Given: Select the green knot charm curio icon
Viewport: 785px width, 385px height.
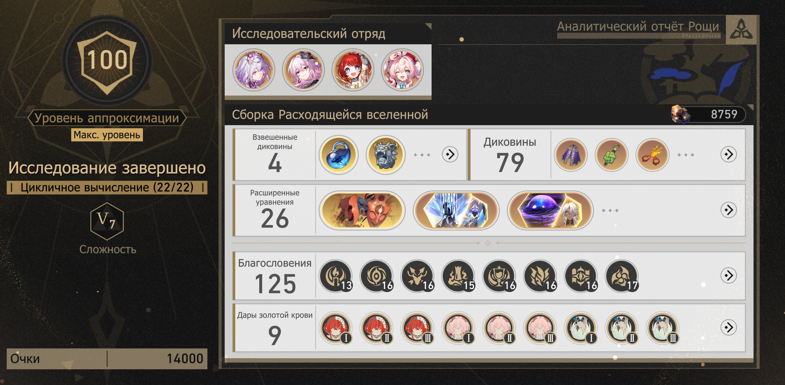Looking at the screenshot, I should (611, 155).
